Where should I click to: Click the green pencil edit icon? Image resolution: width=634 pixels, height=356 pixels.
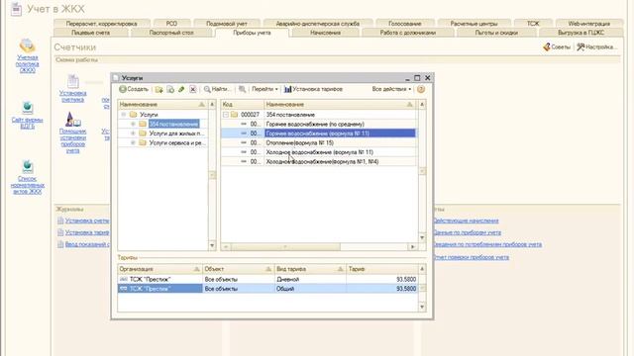pyautogui.click(x=181, y=89)
